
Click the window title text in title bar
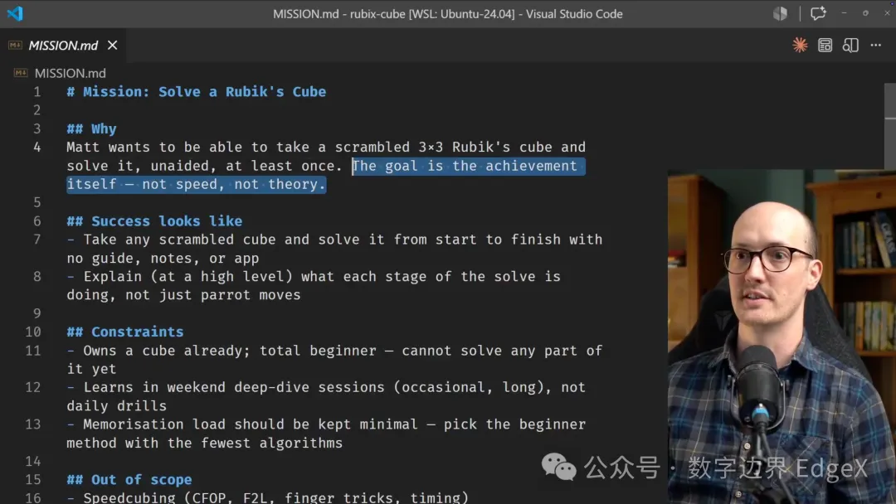pyautogui.click(x=447, y=14)
